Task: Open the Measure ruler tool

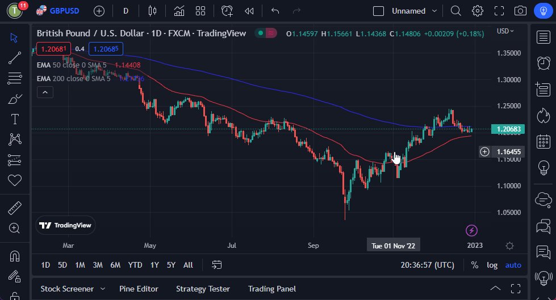Action: 14,208
